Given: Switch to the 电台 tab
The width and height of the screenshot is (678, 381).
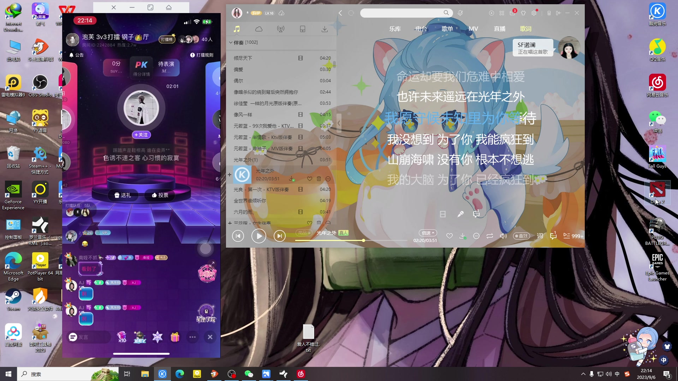Looking at the screenshot, I should click(x=421, y=29).
